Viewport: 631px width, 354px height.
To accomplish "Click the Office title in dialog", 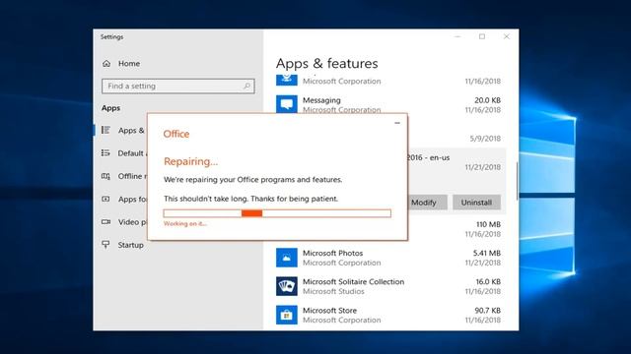I will click(x=176, y=134).
